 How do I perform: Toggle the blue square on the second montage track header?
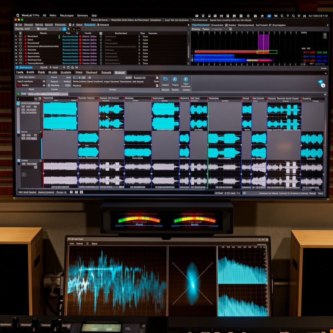point(19,132)
